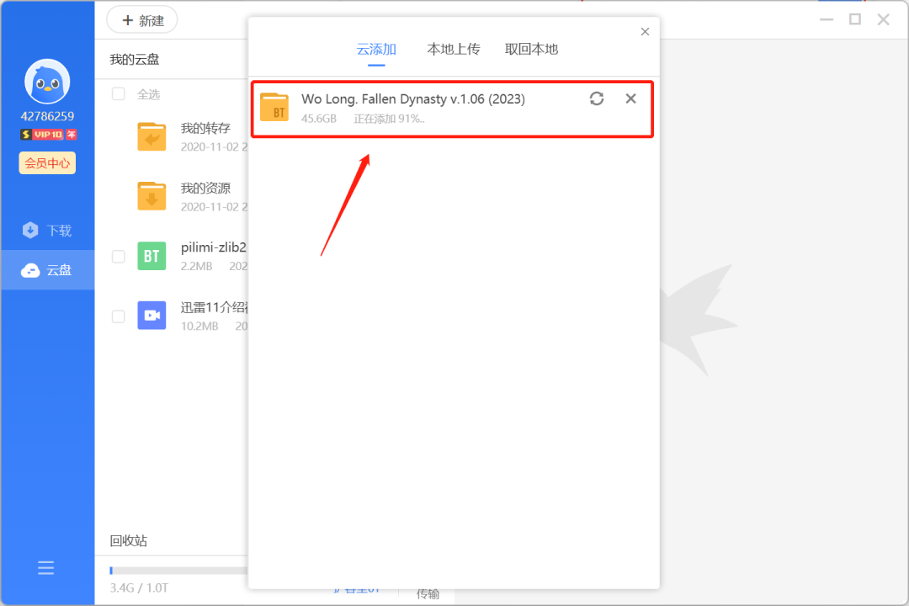Retry adding Wo Long Fallen Dynasty task
Screen dimensions: 909x606
tap(597, 98)
